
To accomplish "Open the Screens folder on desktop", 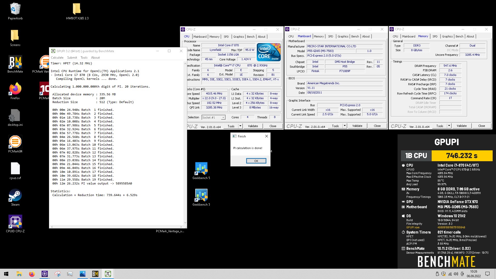I will tap(15, 38).
